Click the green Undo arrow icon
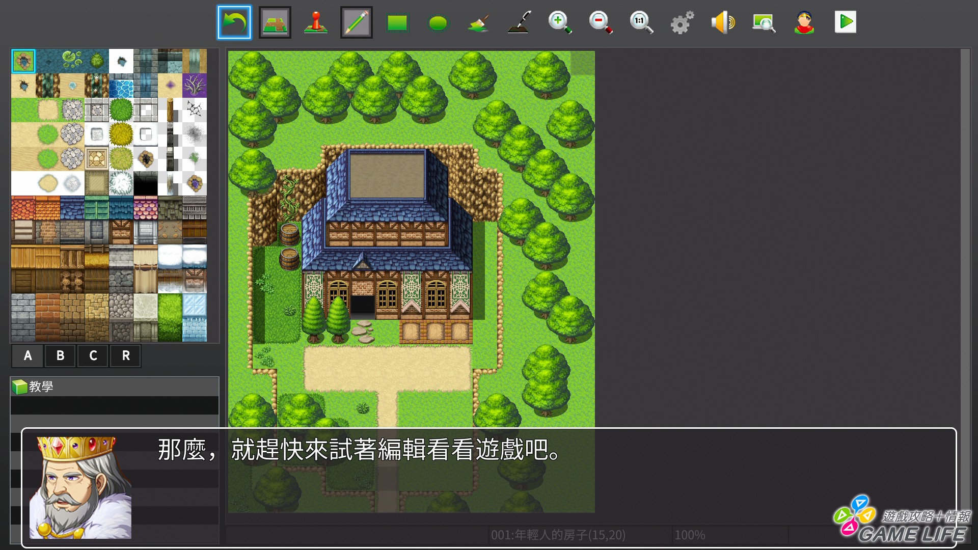Image resolution: width=978 pixels, height=550 pixels. 234,22
